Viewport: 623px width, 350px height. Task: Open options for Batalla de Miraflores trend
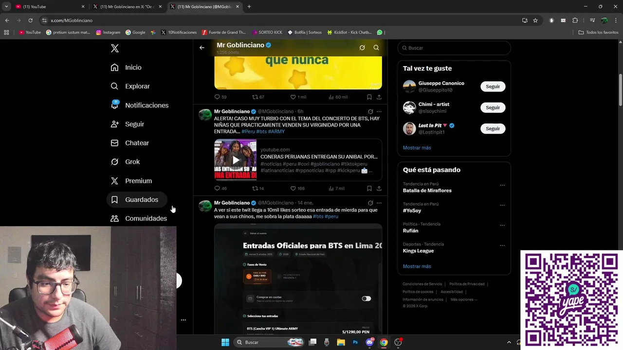pos(502,185)
